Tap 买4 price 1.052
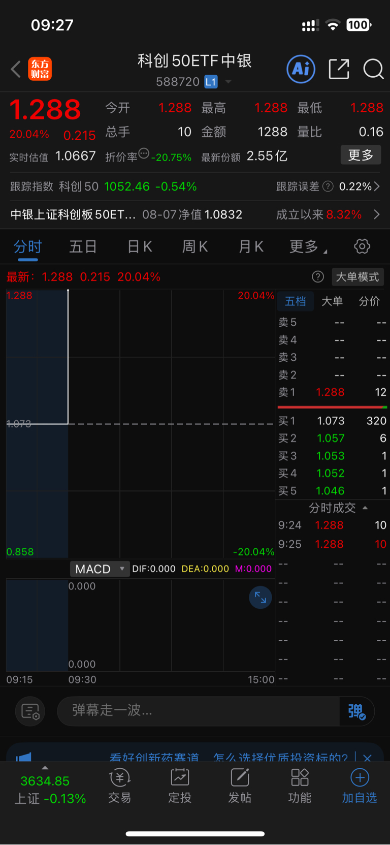The width and height of the screenshot is (390, 845). [x=331, y=473]
